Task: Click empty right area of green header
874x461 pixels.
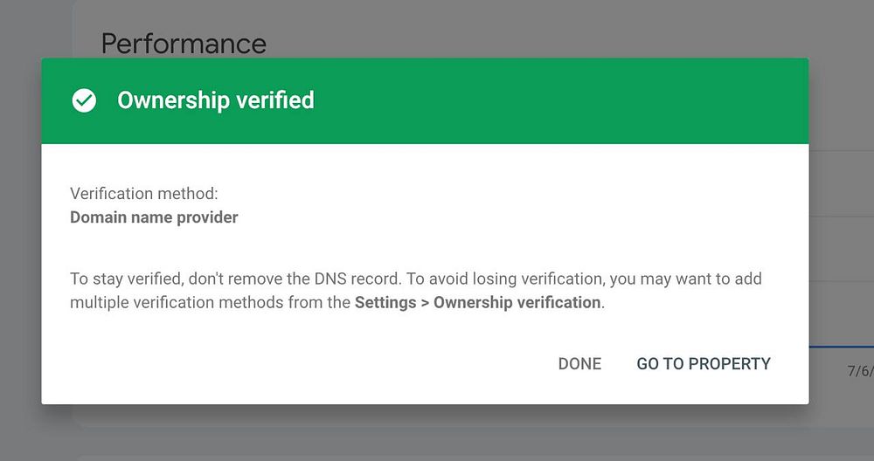Action: tap(612, 100)
